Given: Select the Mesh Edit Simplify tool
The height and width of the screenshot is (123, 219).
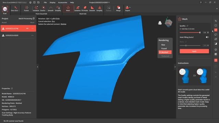Looking at the screenshot, I should pyautogui.click(x=100, y=9).
